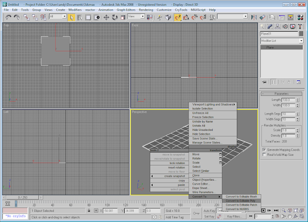
Task: Activate the Select and Uniform Scale tool
Action: [x=123, y=17]
